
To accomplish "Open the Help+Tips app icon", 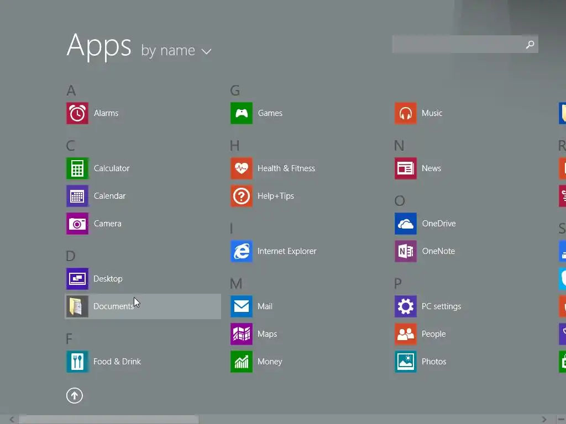I will click(x=242, y=196).
